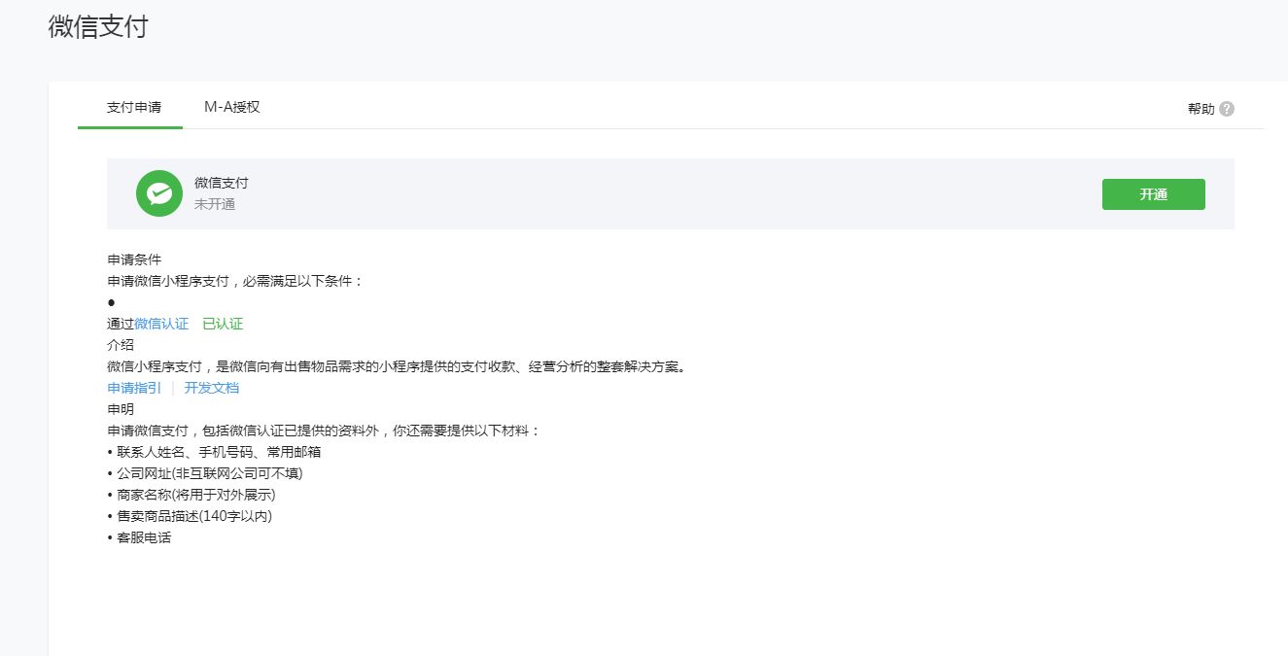Click the 客服电话 bullet item

click(139, 537)
